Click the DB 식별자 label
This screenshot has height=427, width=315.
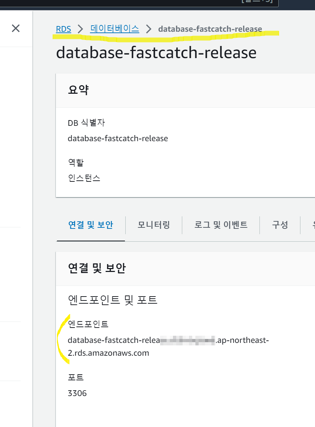pos(86,123)
